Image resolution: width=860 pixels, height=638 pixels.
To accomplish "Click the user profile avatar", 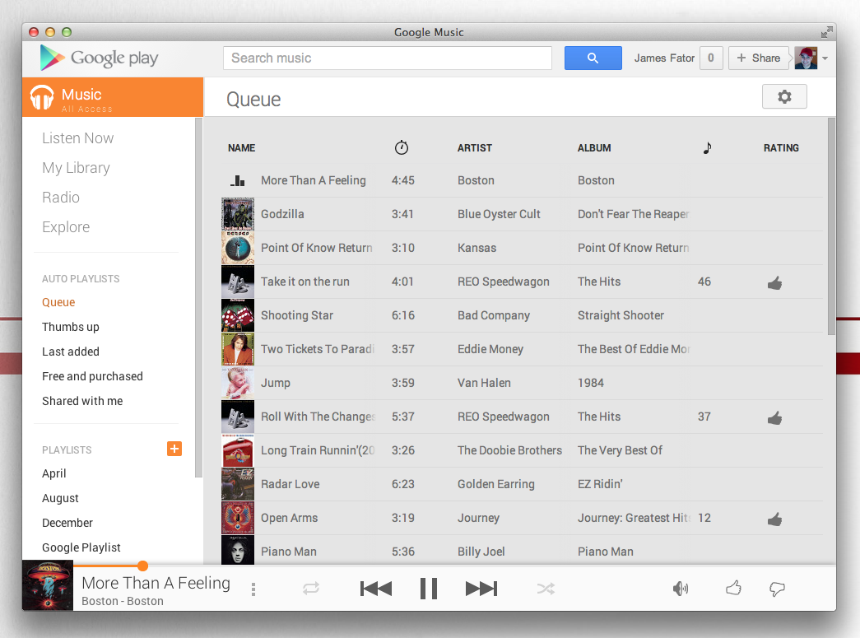I will (x=806, y=58).
